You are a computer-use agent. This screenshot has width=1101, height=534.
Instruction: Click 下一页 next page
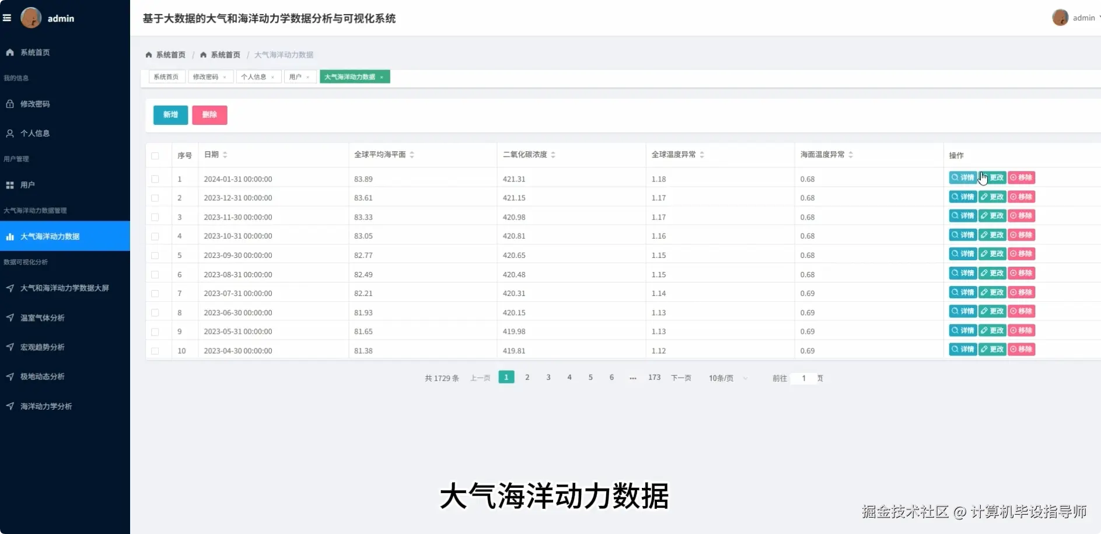click(681, 378)
